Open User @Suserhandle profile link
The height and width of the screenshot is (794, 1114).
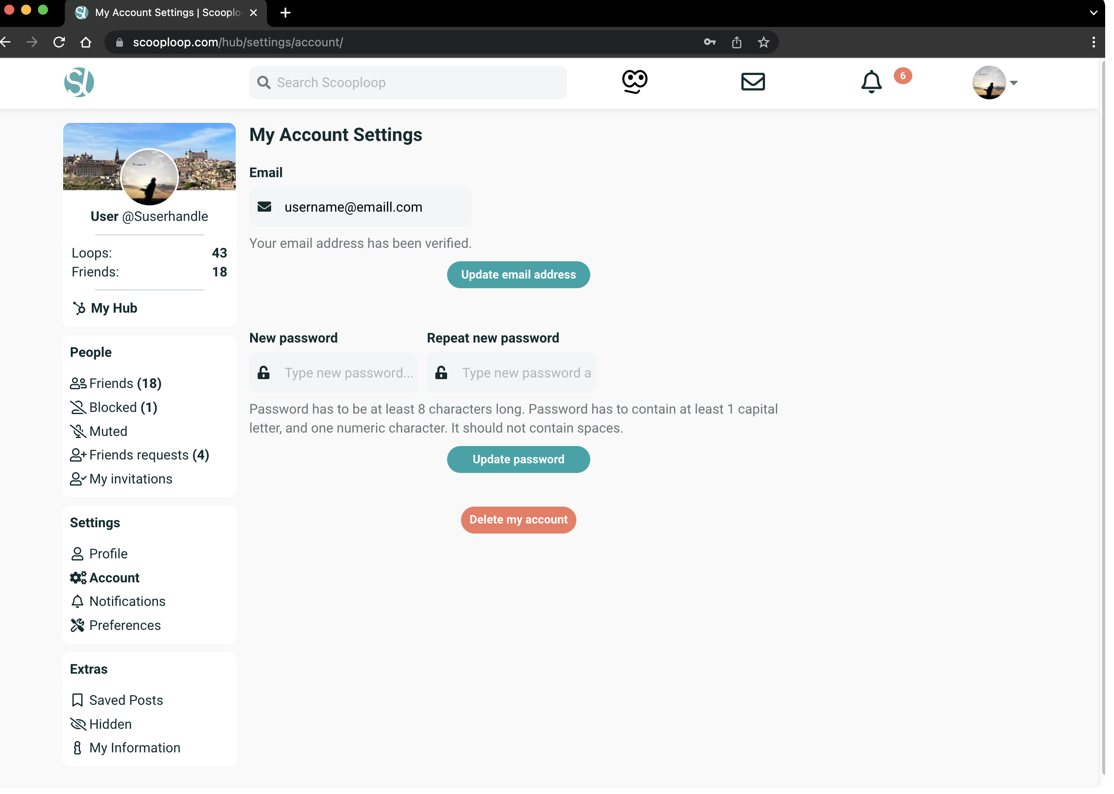click(x=149, y=216)
